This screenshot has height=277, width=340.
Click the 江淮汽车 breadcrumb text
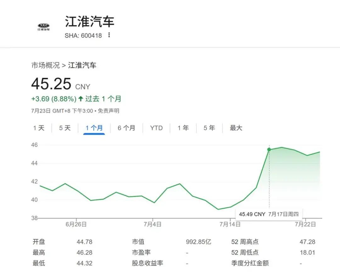click(82, 65)
